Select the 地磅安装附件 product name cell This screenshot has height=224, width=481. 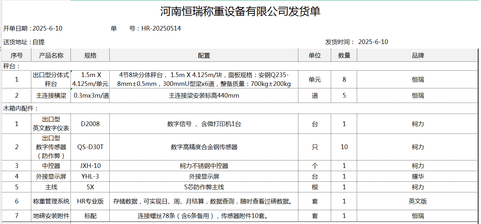click(x=51, y=216)
